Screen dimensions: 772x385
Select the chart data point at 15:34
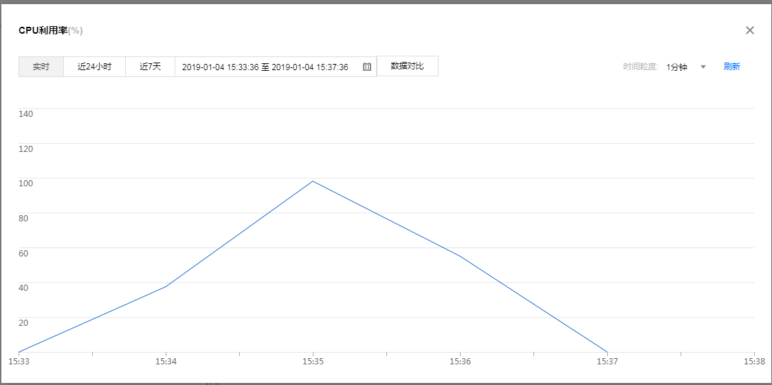point(166,287)
